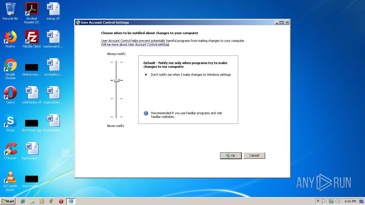365x205 pixels.
Task: Open Firefox desktop shortcut
Action: coord(10,39)
